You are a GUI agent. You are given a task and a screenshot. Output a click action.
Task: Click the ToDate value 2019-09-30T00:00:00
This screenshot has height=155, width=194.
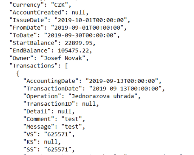[x=80, y=35]
